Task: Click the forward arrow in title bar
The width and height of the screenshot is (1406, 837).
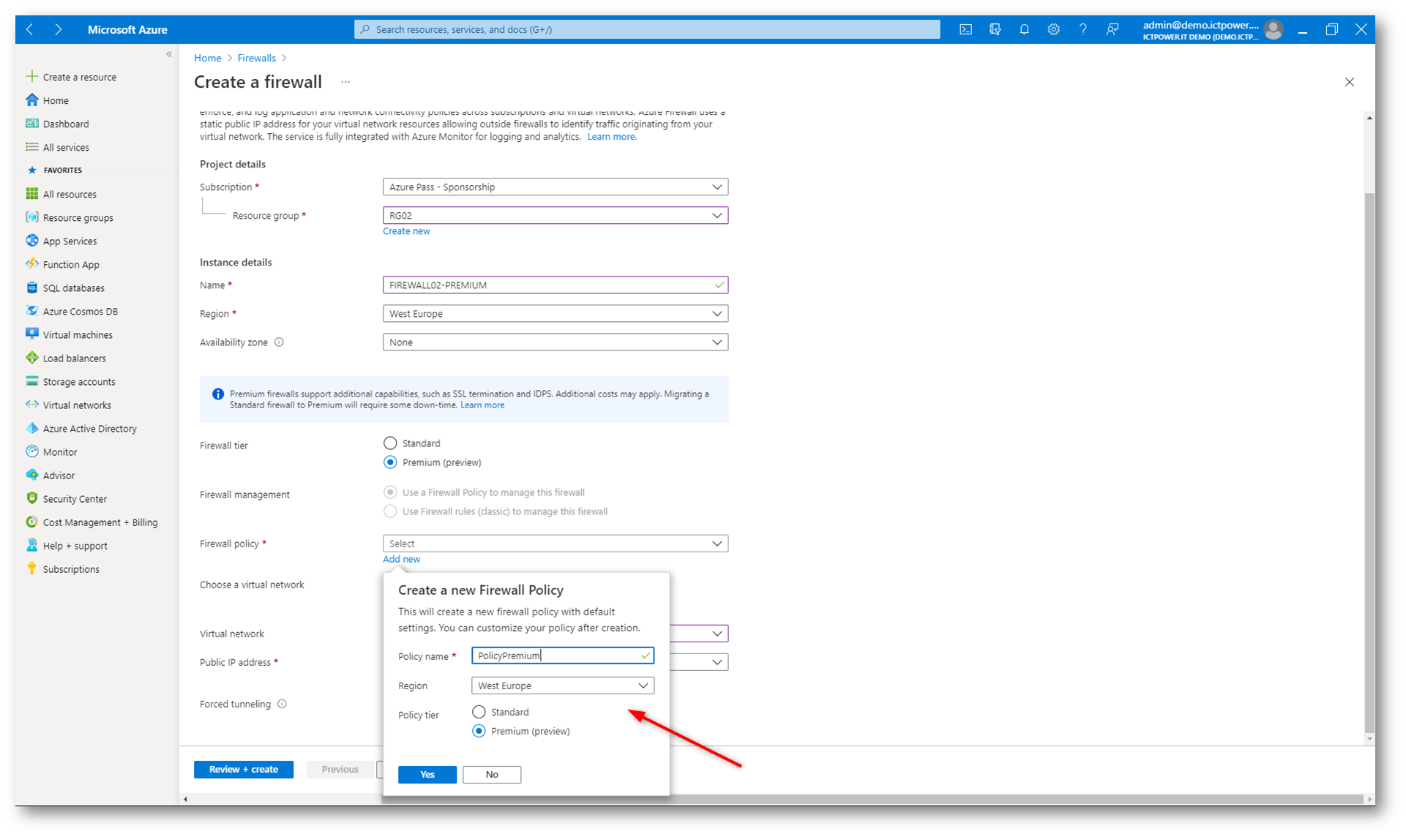Action: coord(59,29)
